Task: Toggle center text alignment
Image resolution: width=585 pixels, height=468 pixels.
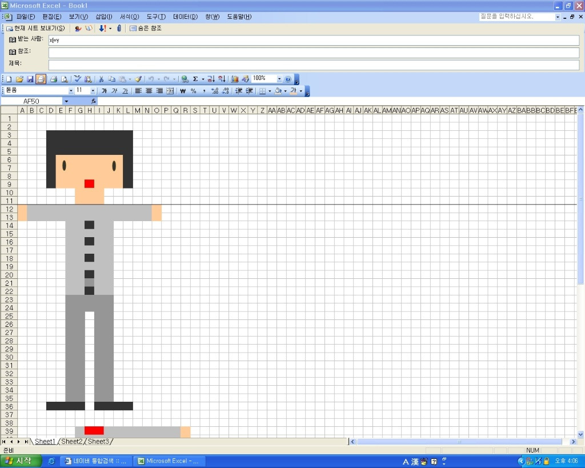Action: click(x=149, y=91)
